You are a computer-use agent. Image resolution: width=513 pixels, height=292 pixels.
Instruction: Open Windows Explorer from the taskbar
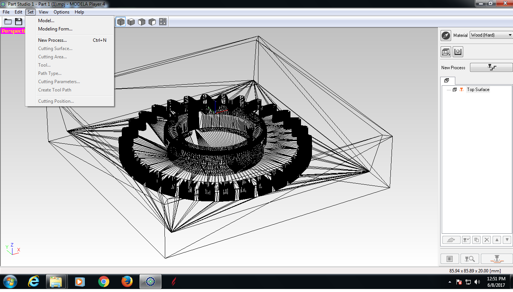click(x=56, y=281)
